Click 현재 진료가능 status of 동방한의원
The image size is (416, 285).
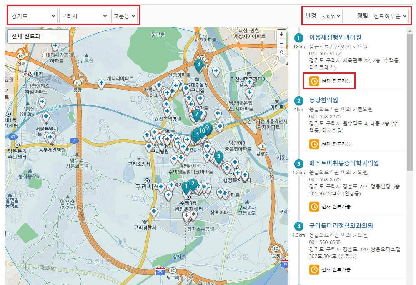coord(336,144)
